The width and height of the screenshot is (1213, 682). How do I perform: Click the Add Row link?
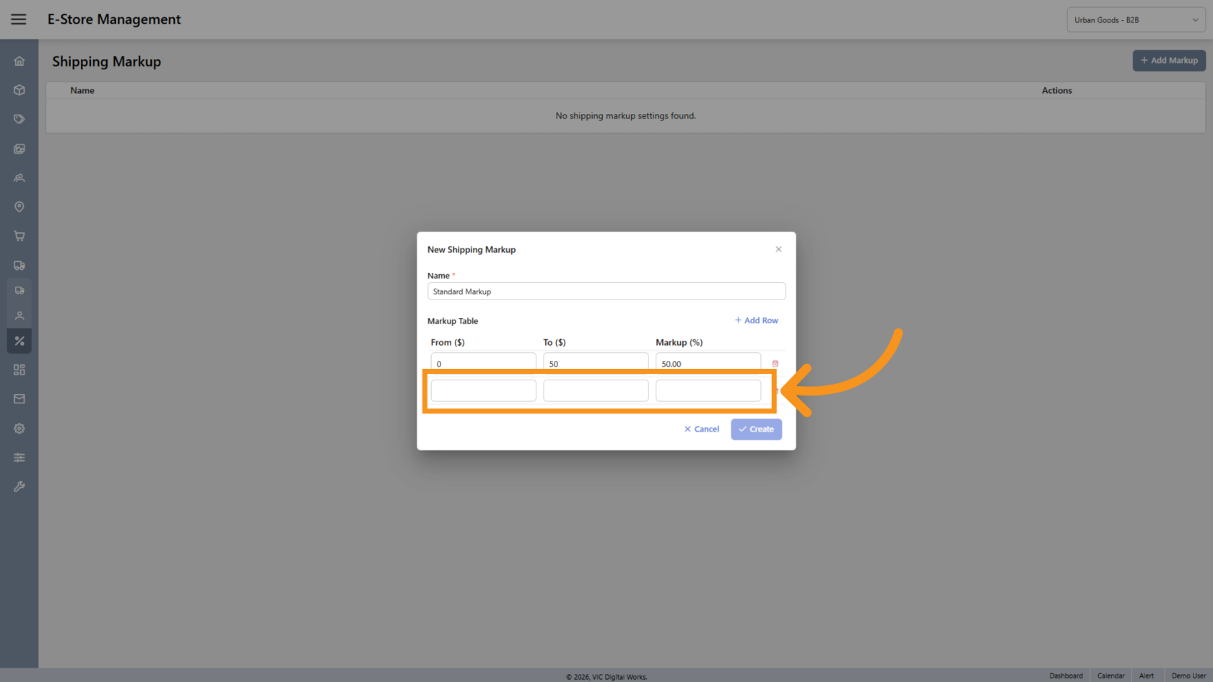pyautogui.click(x=756, y=320)
